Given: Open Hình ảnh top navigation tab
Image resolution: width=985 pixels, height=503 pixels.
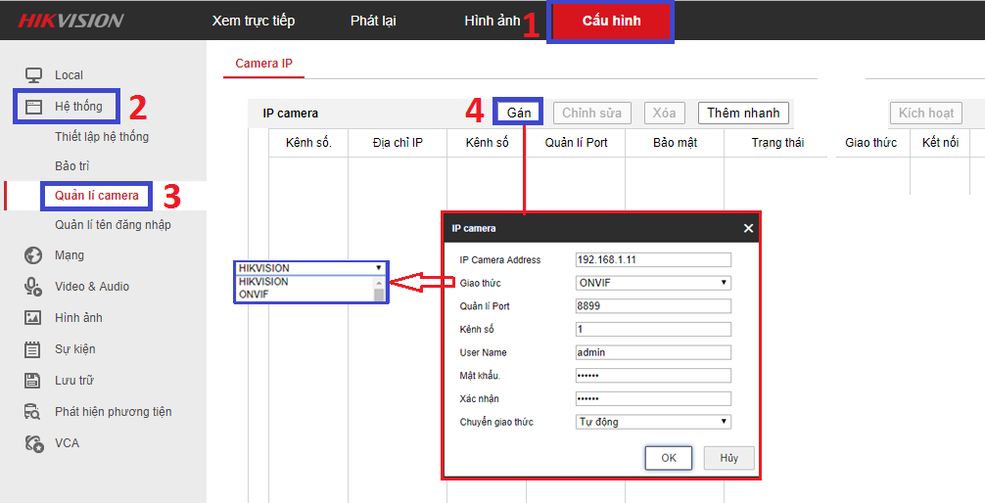Looking at the screenshot, I should click(x=492, y=21).
